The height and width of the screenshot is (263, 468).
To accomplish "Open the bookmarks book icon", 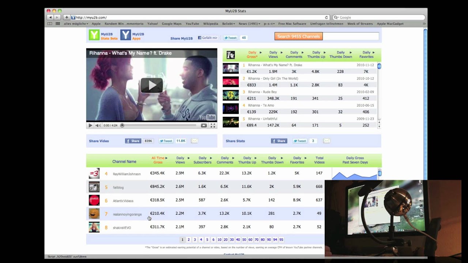I will [x=50, y=24].
